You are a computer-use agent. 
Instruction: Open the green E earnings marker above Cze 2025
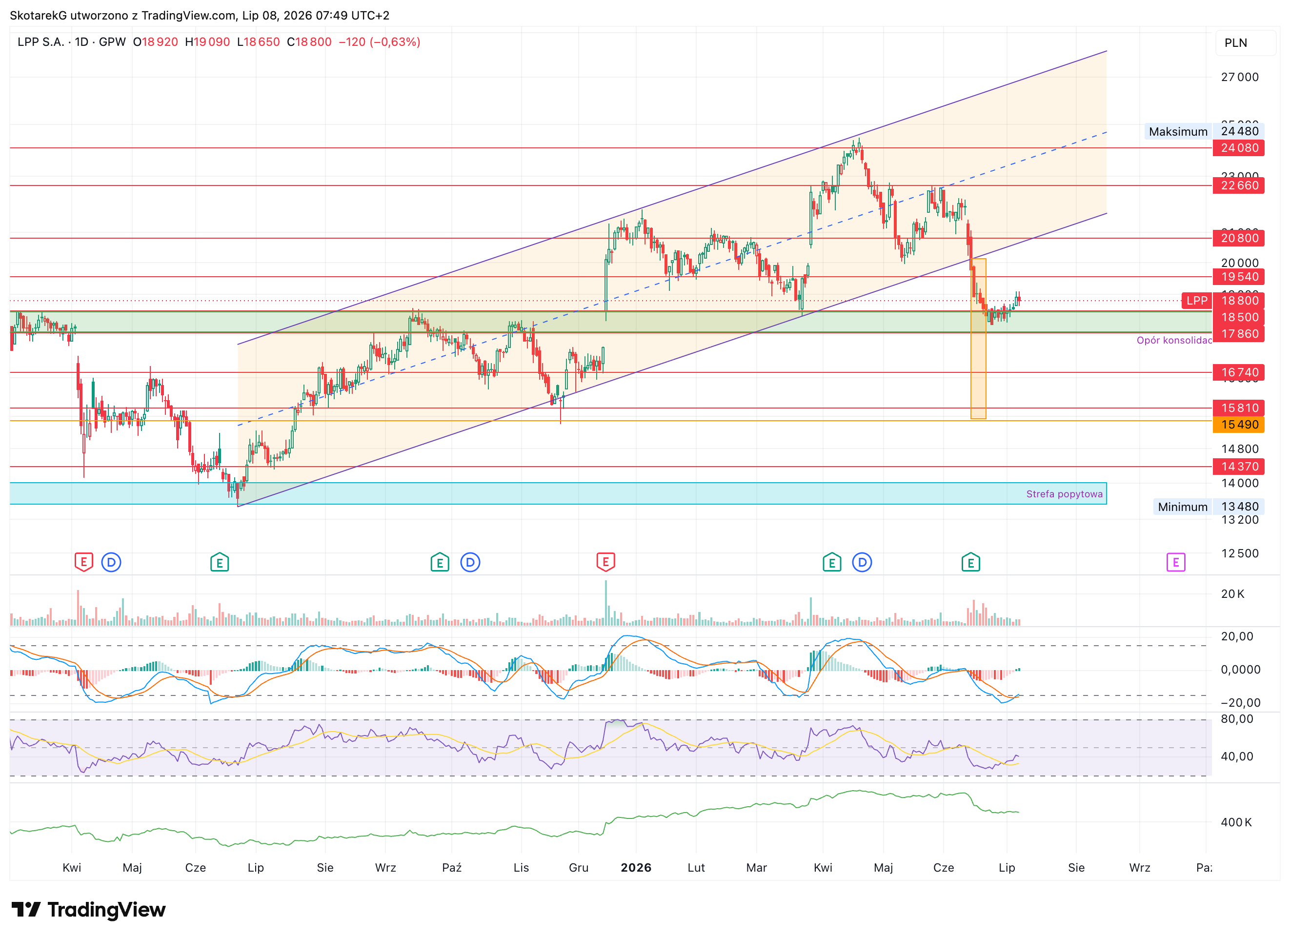[220, 562]
